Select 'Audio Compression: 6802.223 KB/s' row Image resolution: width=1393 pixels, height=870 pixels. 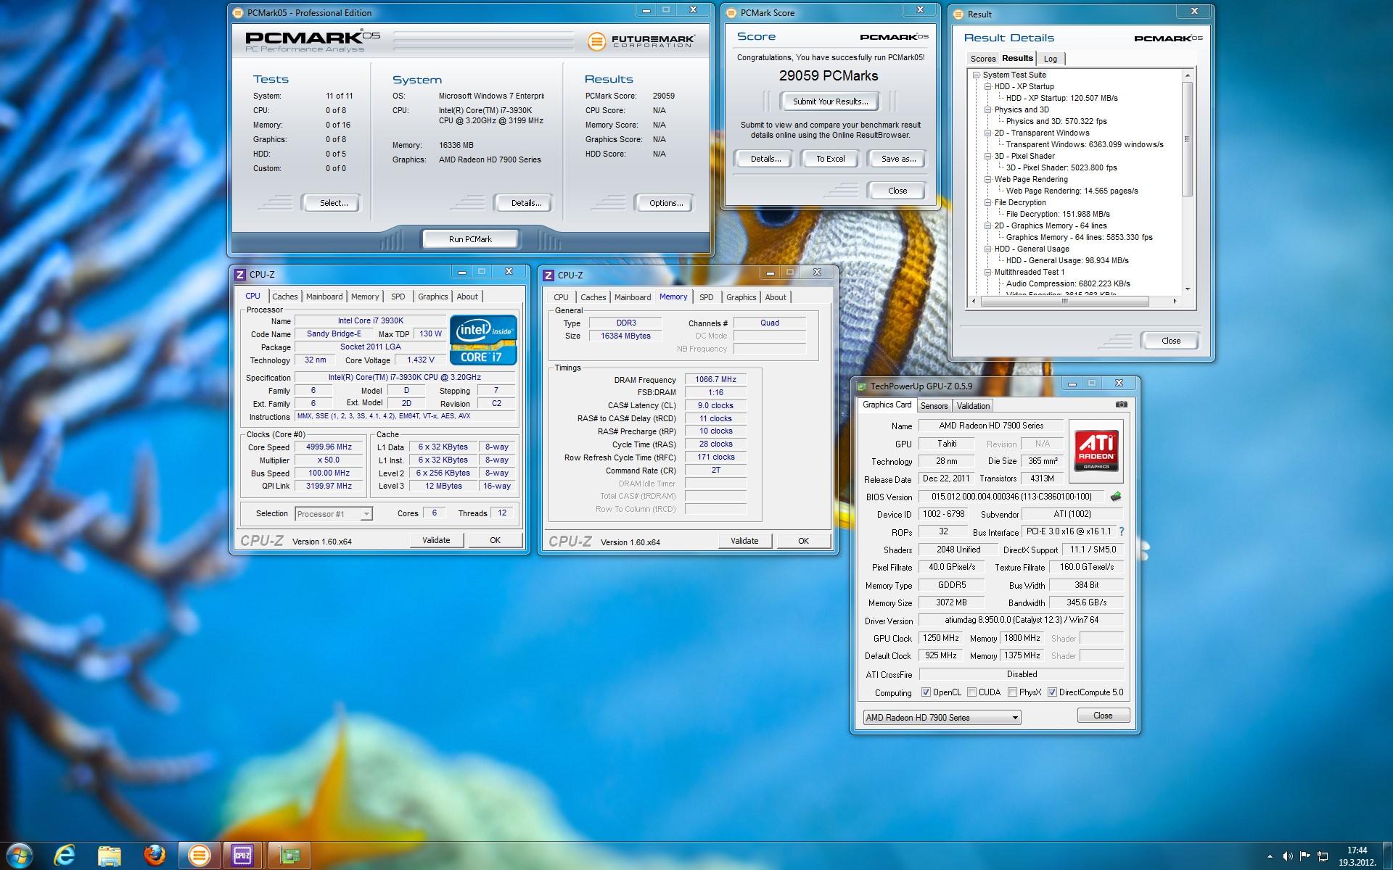(1068, 283)
